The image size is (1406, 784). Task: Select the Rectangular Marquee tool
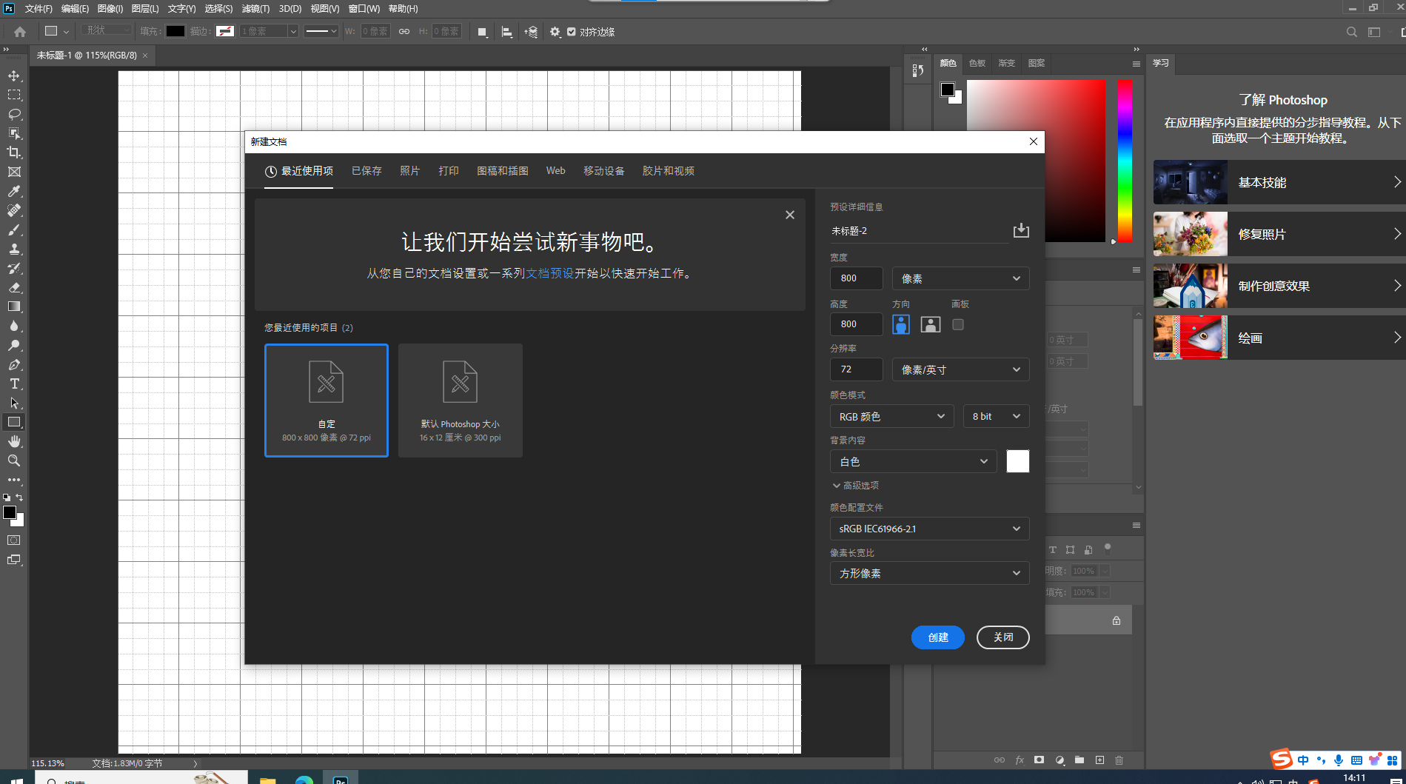(14, 95)
